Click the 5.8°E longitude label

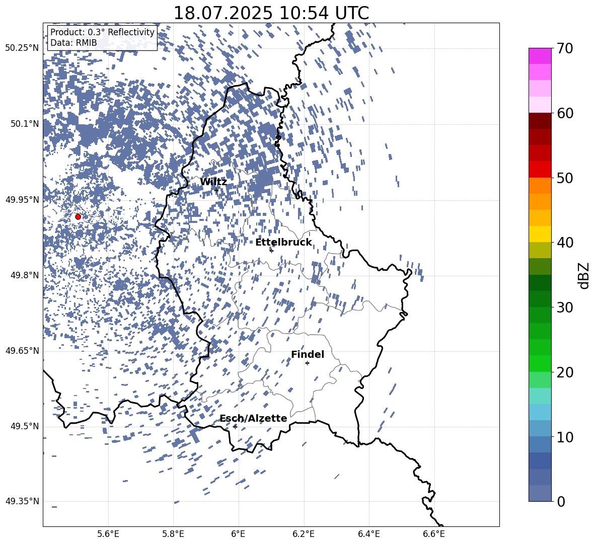pyautogui.click(x=173, y=534)
